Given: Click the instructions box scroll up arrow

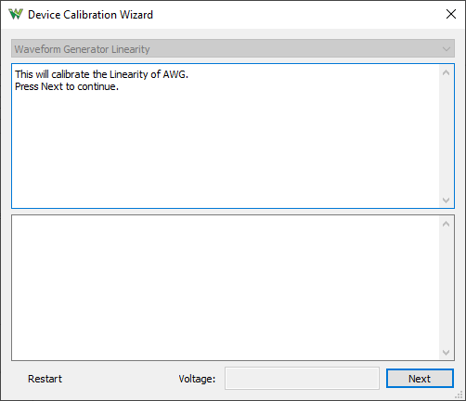Looking at the screenshot, I should pyautogui.click(x=446, y=72).
